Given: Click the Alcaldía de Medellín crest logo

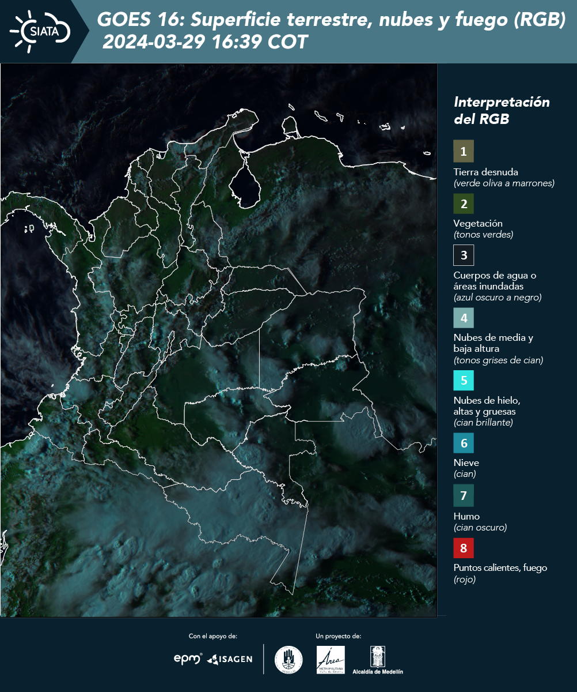Looking at the screenshot, I should 377,660.
